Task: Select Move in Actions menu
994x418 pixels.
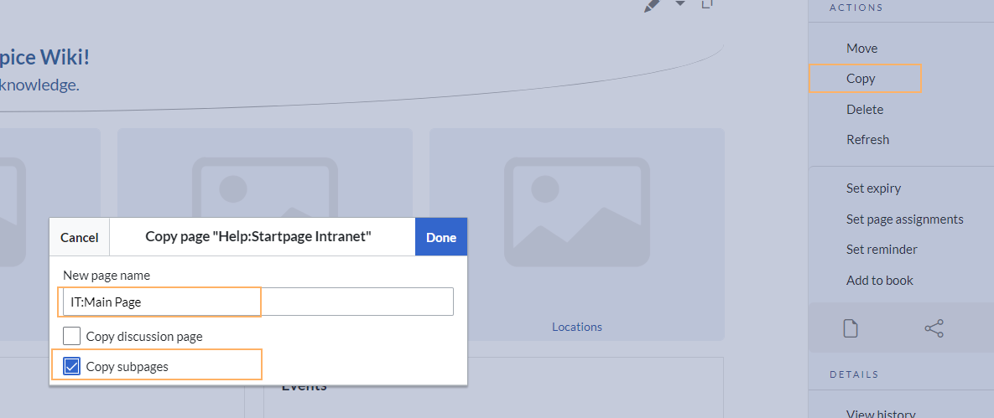Action: point(861,48)
